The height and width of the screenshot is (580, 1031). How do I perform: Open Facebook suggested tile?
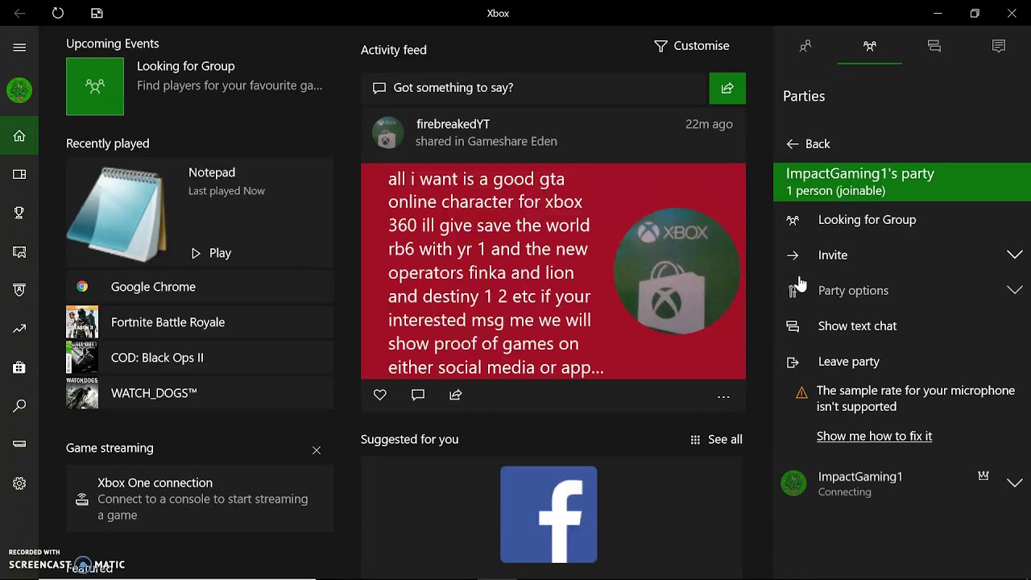point(549,515)
